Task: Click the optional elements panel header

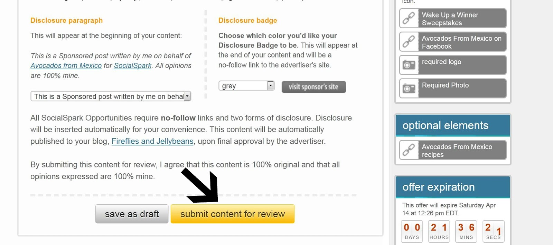Action: (x=453, y=125)
